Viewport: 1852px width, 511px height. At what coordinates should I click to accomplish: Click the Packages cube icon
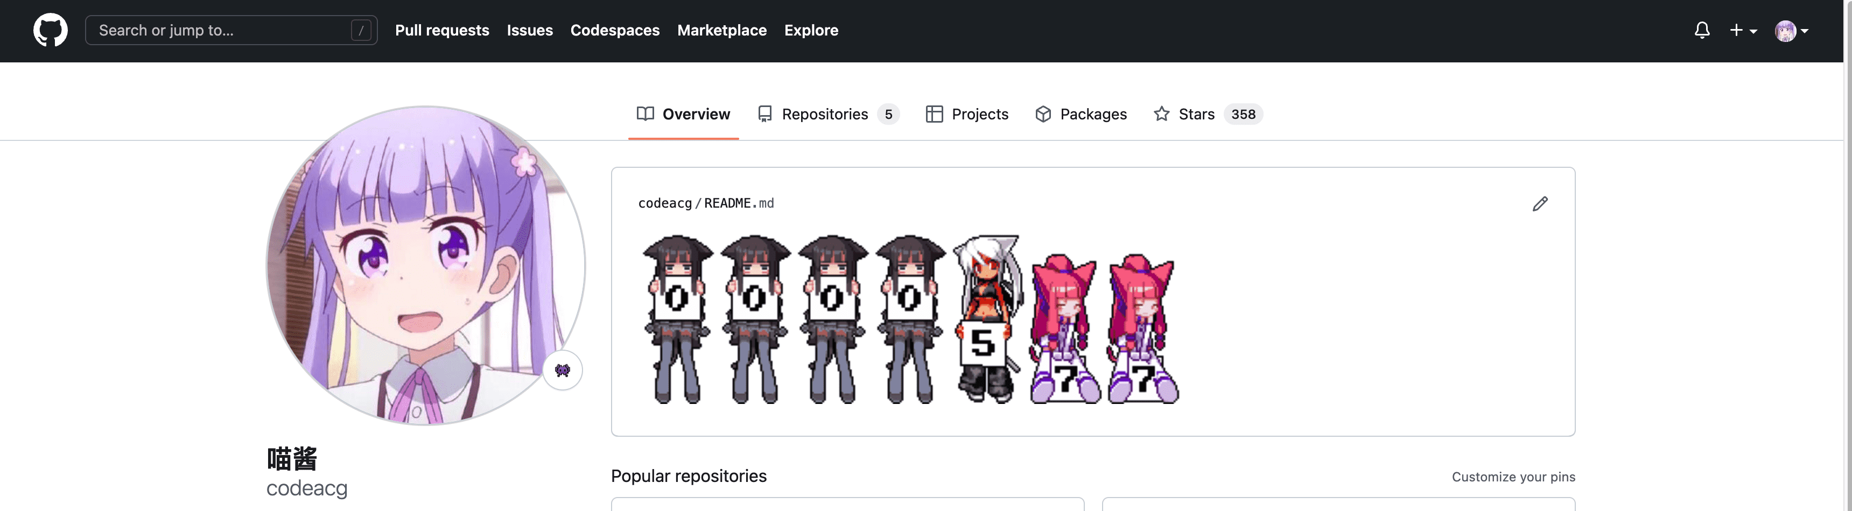click(1042, 114)
